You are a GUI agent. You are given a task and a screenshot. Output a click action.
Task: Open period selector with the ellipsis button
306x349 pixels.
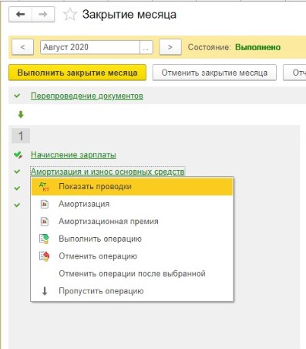click(146, 47)
